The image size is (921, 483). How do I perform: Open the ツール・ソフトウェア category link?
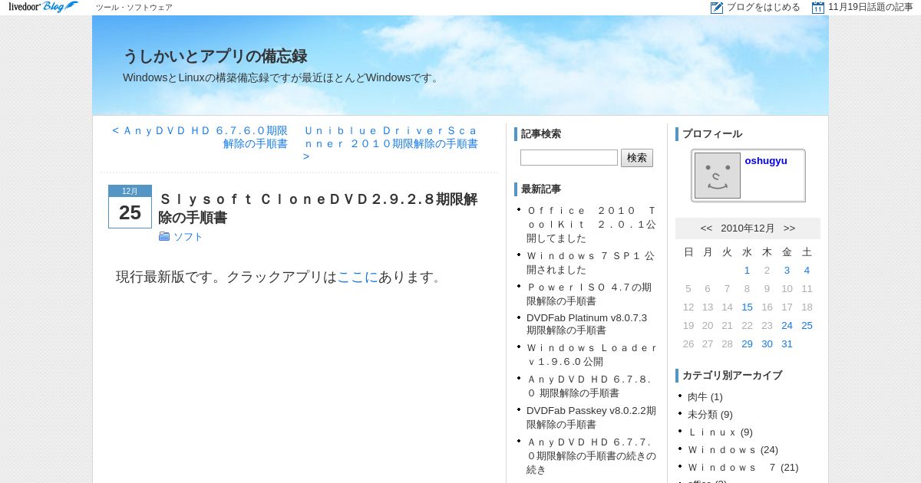pos(134,8)
